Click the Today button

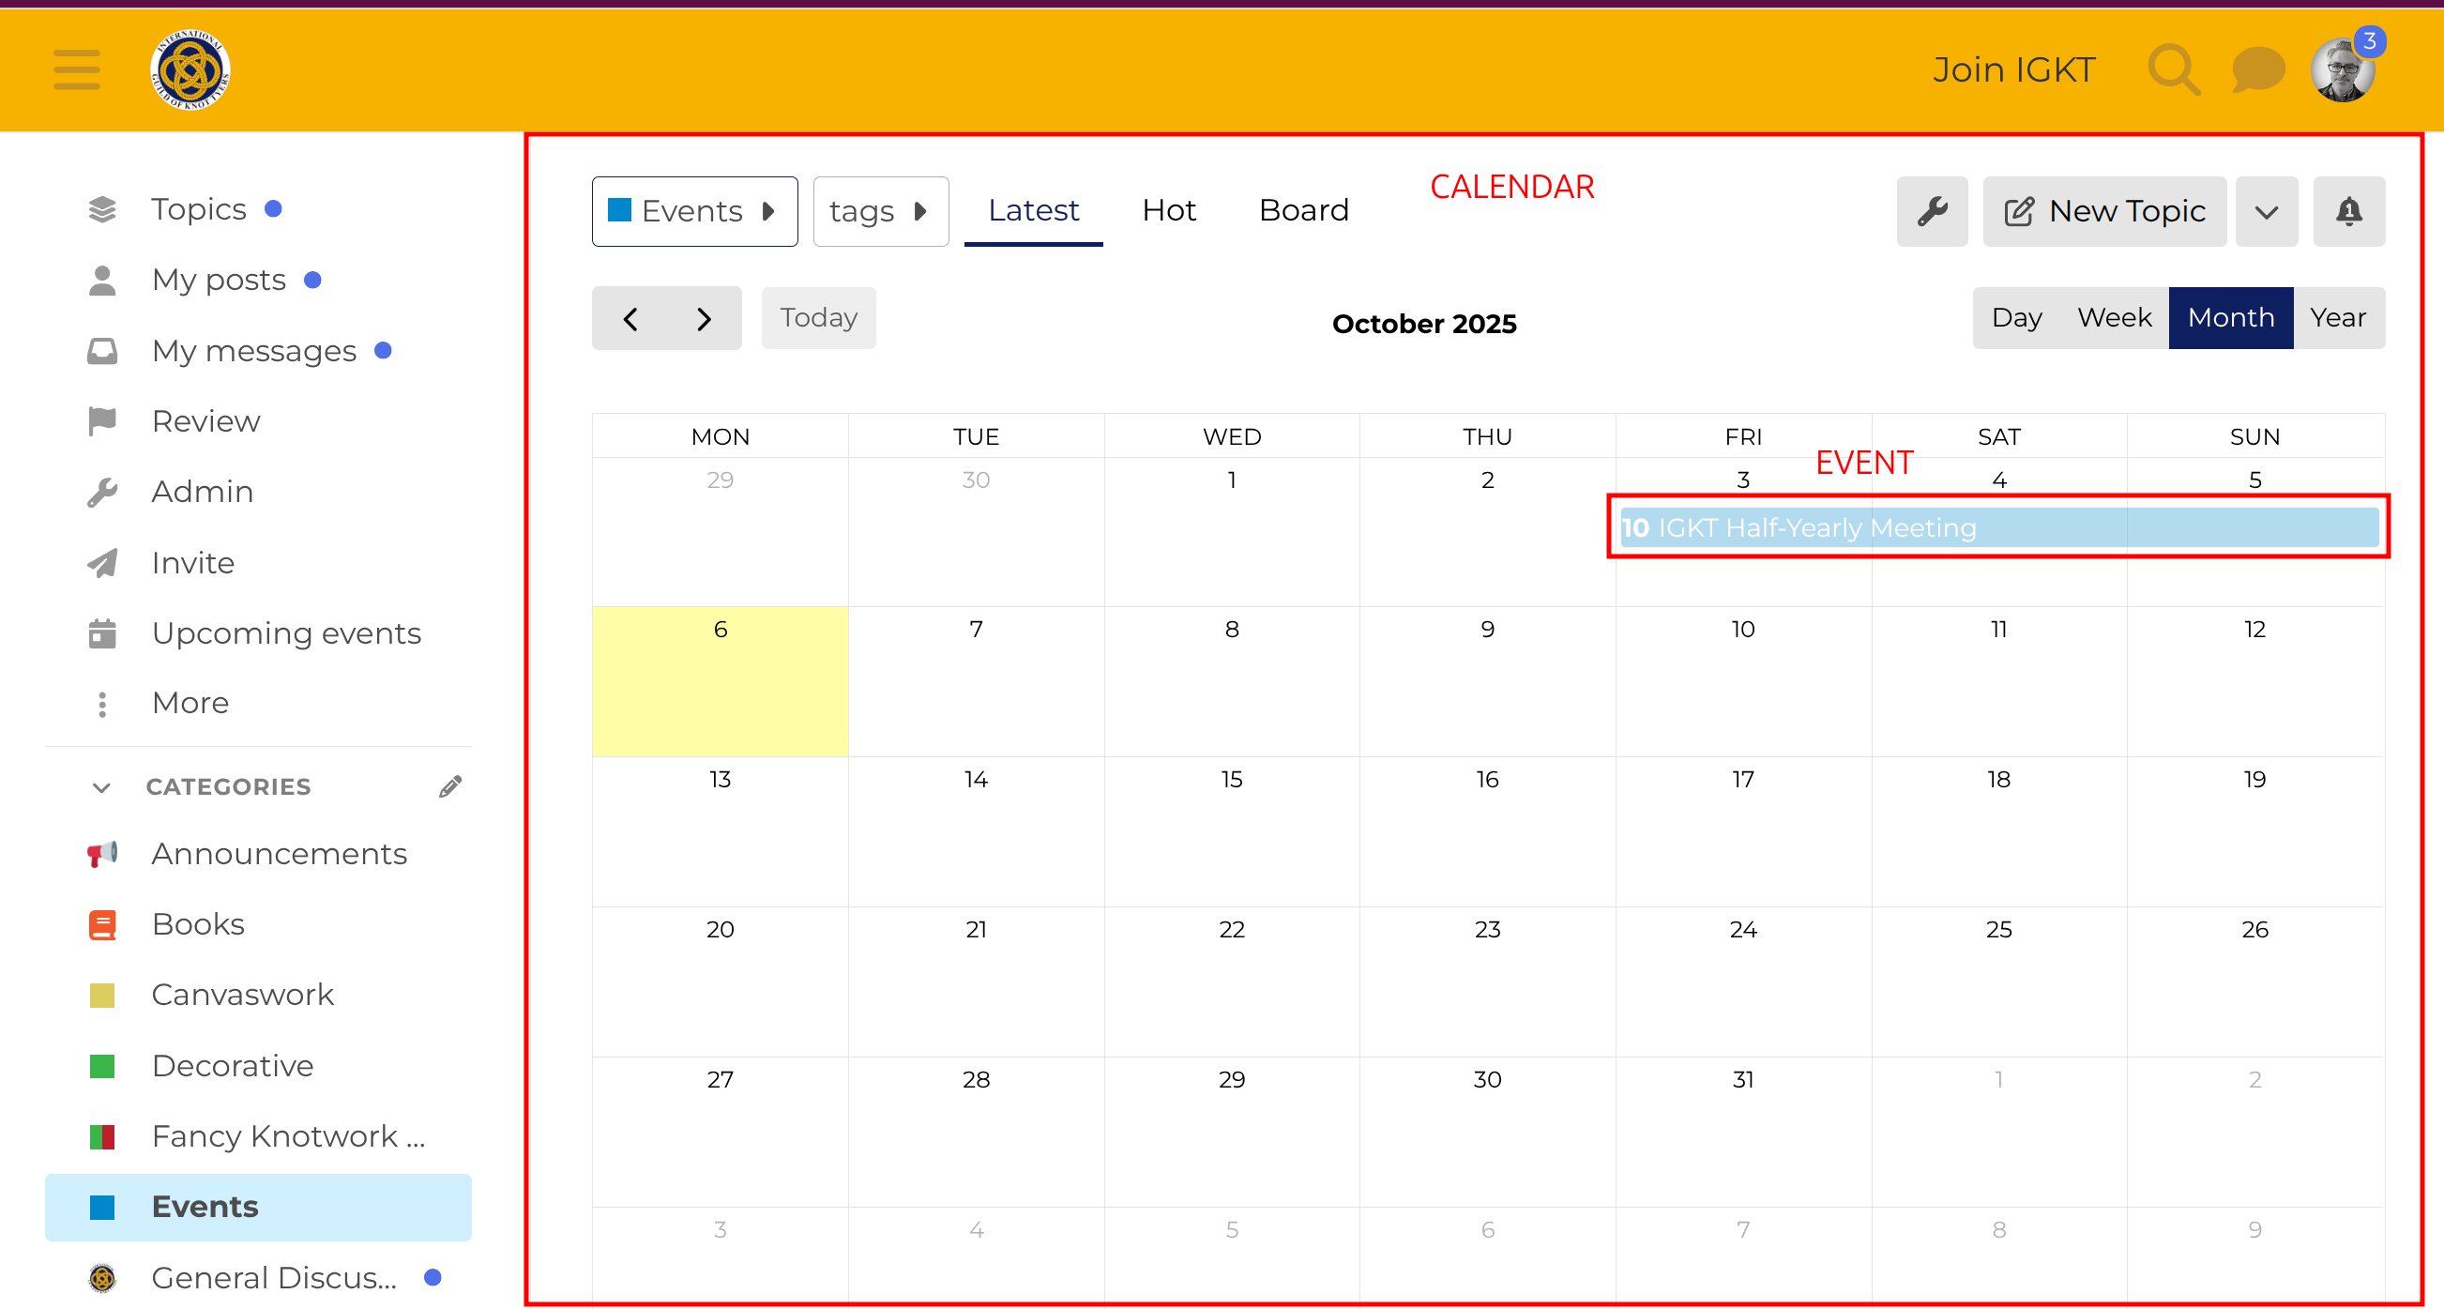(x=818, y=317)
